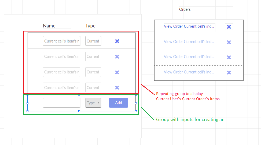The height and width of the screenshot is (145, 261).
Task: Click the X icon in first items row
Action: pyautogui.click(x=117, y=41)
